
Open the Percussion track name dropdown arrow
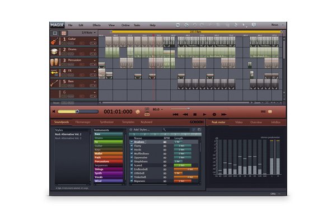coord(95,60)
